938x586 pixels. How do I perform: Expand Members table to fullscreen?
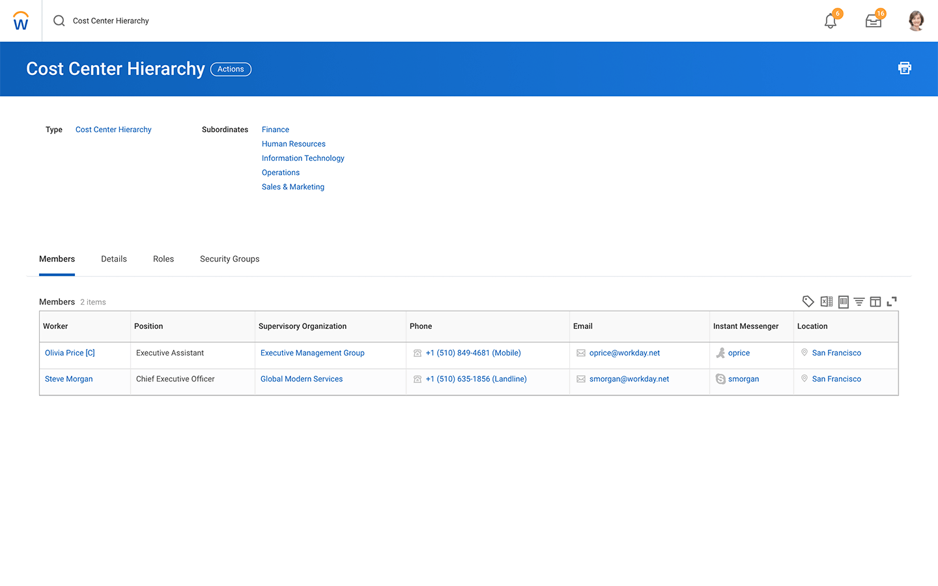892,301
